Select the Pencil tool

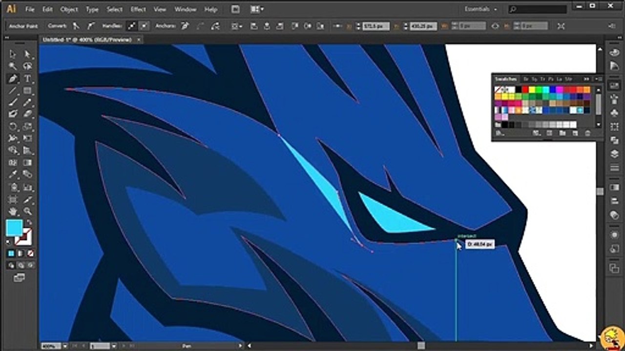click(27, 102)
